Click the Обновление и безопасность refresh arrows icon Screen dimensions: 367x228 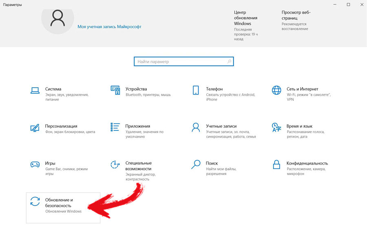pos(35,202)
